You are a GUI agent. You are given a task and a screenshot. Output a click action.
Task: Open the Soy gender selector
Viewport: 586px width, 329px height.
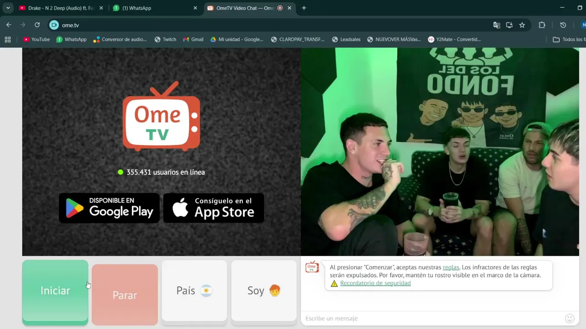click(264, 291)
